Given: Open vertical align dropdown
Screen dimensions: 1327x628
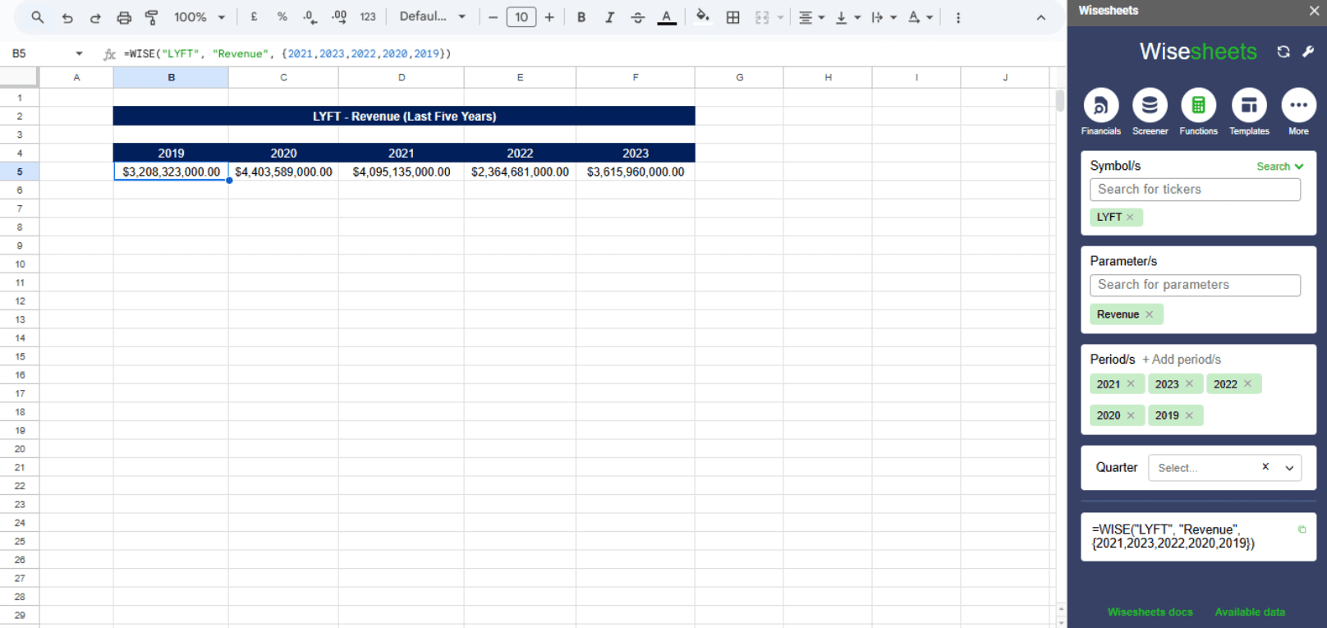Looking at the screenshot, I should 847,17.
